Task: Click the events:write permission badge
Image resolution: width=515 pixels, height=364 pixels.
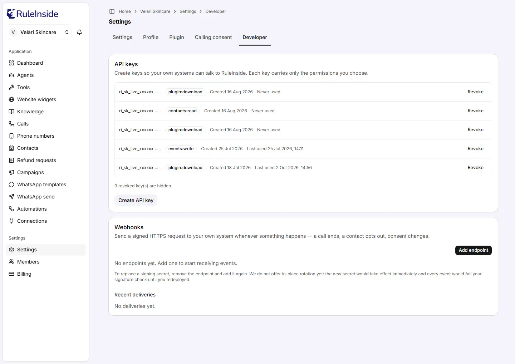Action: click(x=181, y=149)
